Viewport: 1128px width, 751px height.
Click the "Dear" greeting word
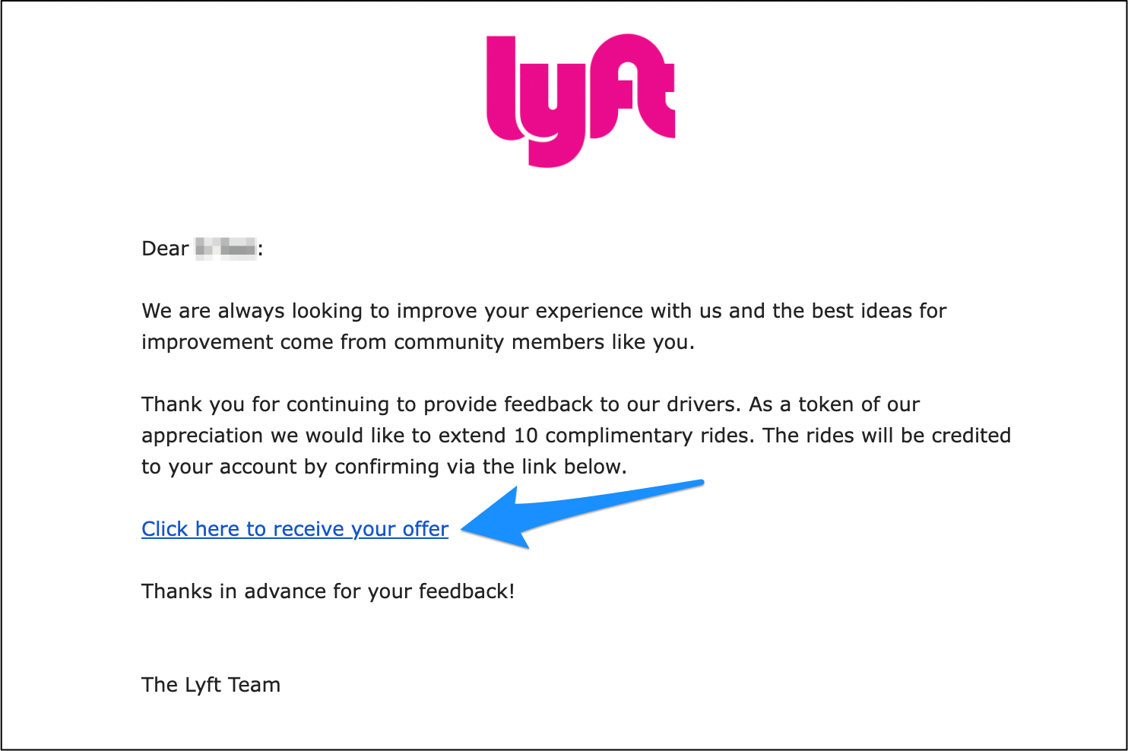(165, 249)
